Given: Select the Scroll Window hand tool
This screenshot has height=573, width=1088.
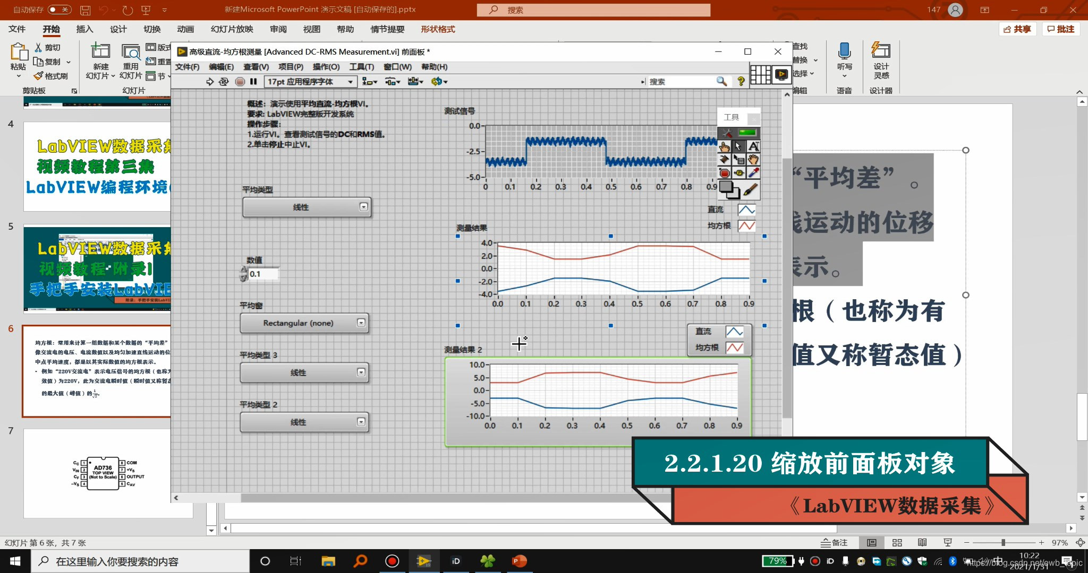Looking at the screenshot, I should click(x=753, y=159).
